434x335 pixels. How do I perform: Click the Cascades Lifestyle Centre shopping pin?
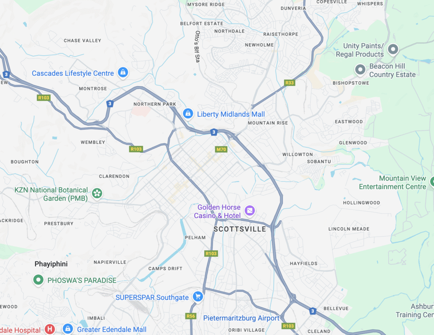123,72
